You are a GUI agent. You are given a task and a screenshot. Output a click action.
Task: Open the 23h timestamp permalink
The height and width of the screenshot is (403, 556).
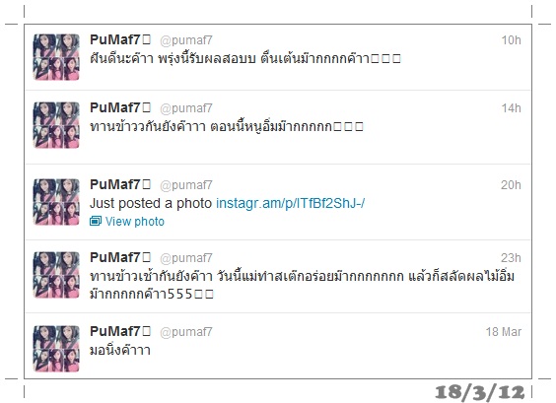(x=511, y=258)
